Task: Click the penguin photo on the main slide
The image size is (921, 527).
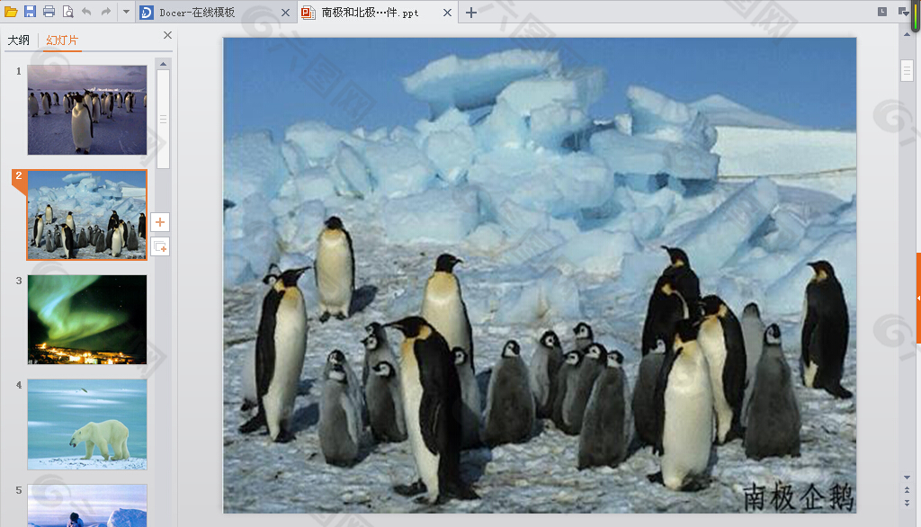Action: click(x=540, y=275)
